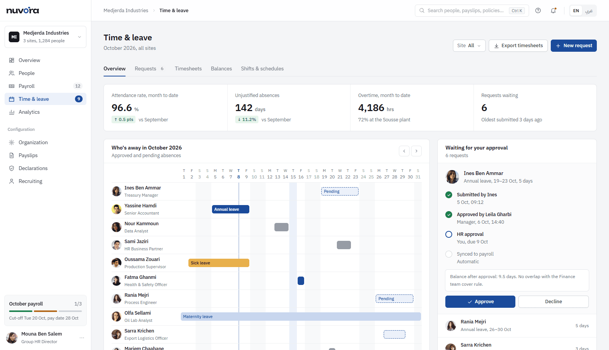Switch to the Timesheets tab
The width and height of the screenshot is (609, 350).
(188, 69)
